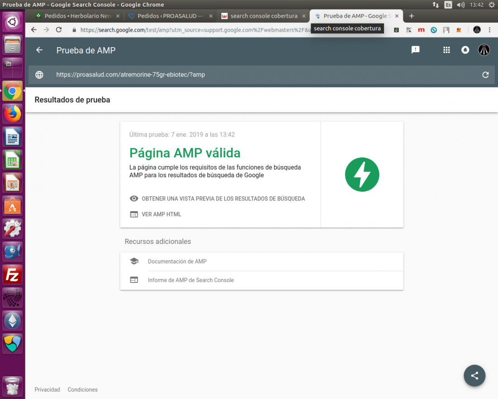Viewport: 498px width, 399px height.
Task: Click the back arrow beside Prueba de AMP
Action: 39,50
